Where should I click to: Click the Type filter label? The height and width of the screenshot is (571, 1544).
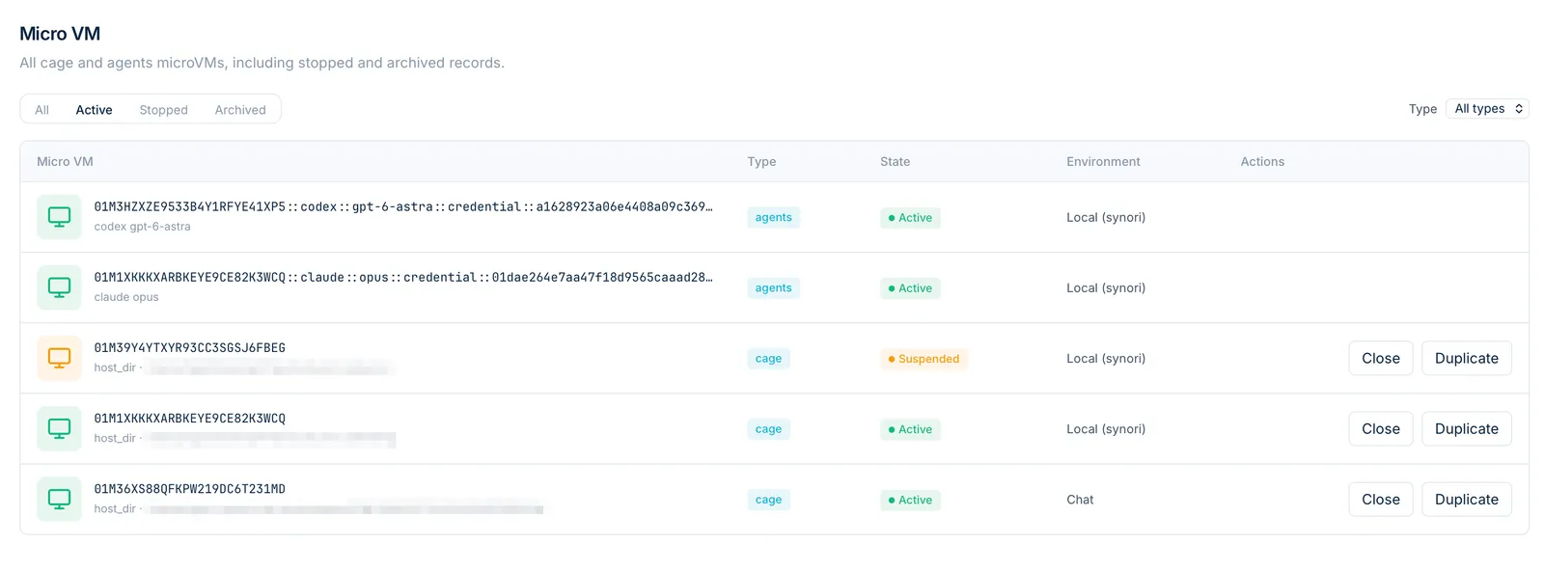pos(1422,109)
